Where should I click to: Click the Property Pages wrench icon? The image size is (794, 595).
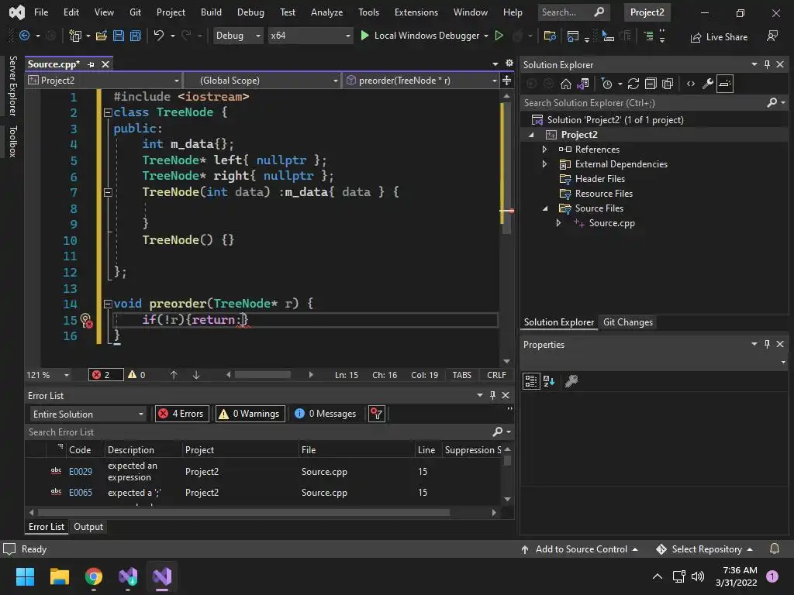click(571, 381)
